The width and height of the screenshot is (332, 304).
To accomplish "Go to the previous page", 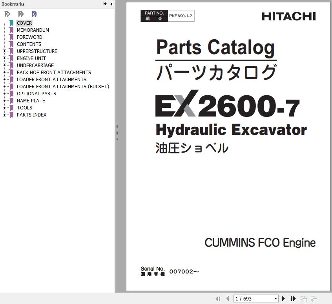I will [227, 299].
